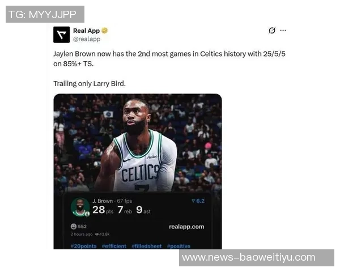Click the smiley reaction icon near 552
The height and width of the screenshot is (272, 340).
[74, 227]
